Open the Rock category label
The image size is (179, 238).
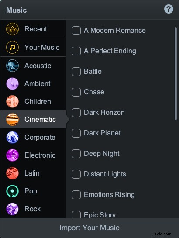(32, 209)
